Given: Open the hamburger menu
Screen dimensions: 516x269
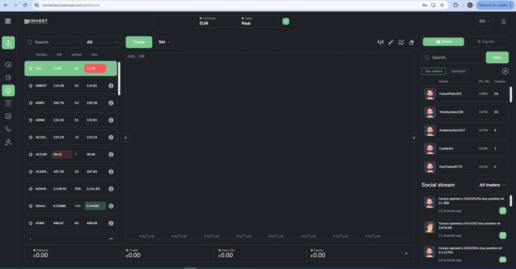Looking at the screenshot, I should click(8, 21).
